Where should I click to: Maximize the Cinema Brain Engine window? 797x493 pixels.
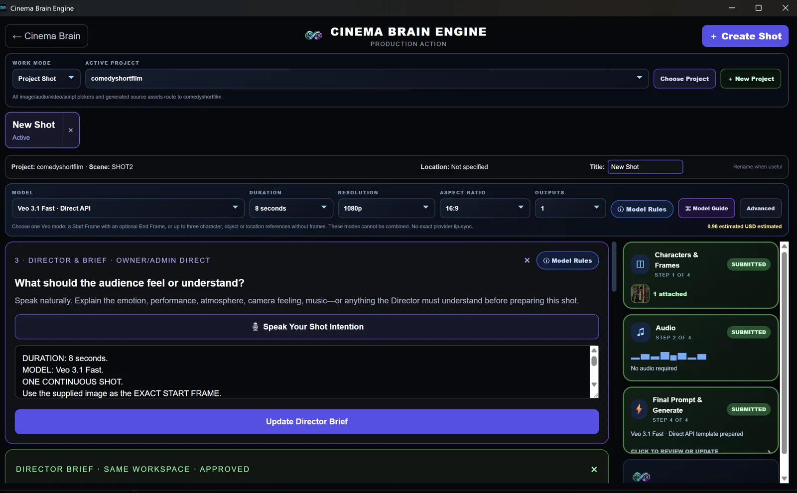click(758, 8)
